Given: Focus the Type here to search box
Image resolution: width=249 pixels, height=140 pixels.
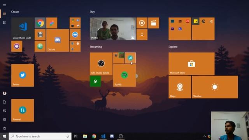Looking at the screenshot, I should coord(40,136).
